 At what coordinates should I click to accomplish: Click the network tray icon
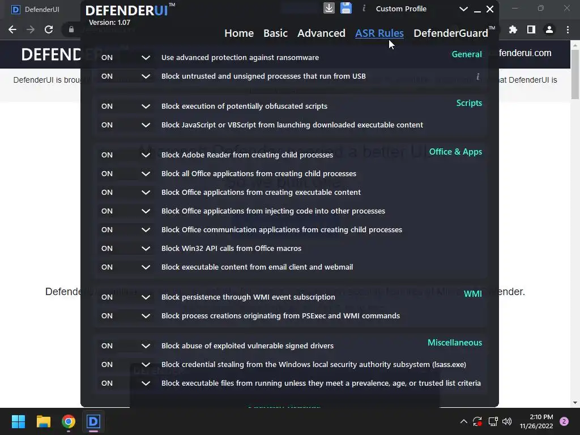[493, 421]
